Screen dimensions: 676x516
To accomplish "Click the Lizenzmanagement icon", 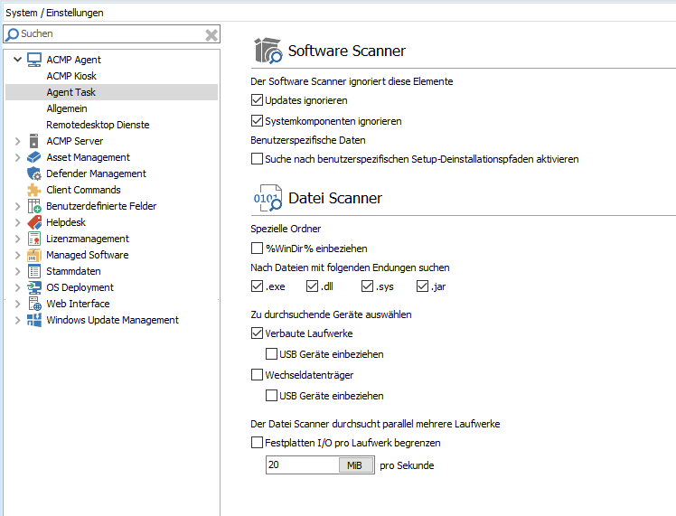I will click(x=34, y=239).
